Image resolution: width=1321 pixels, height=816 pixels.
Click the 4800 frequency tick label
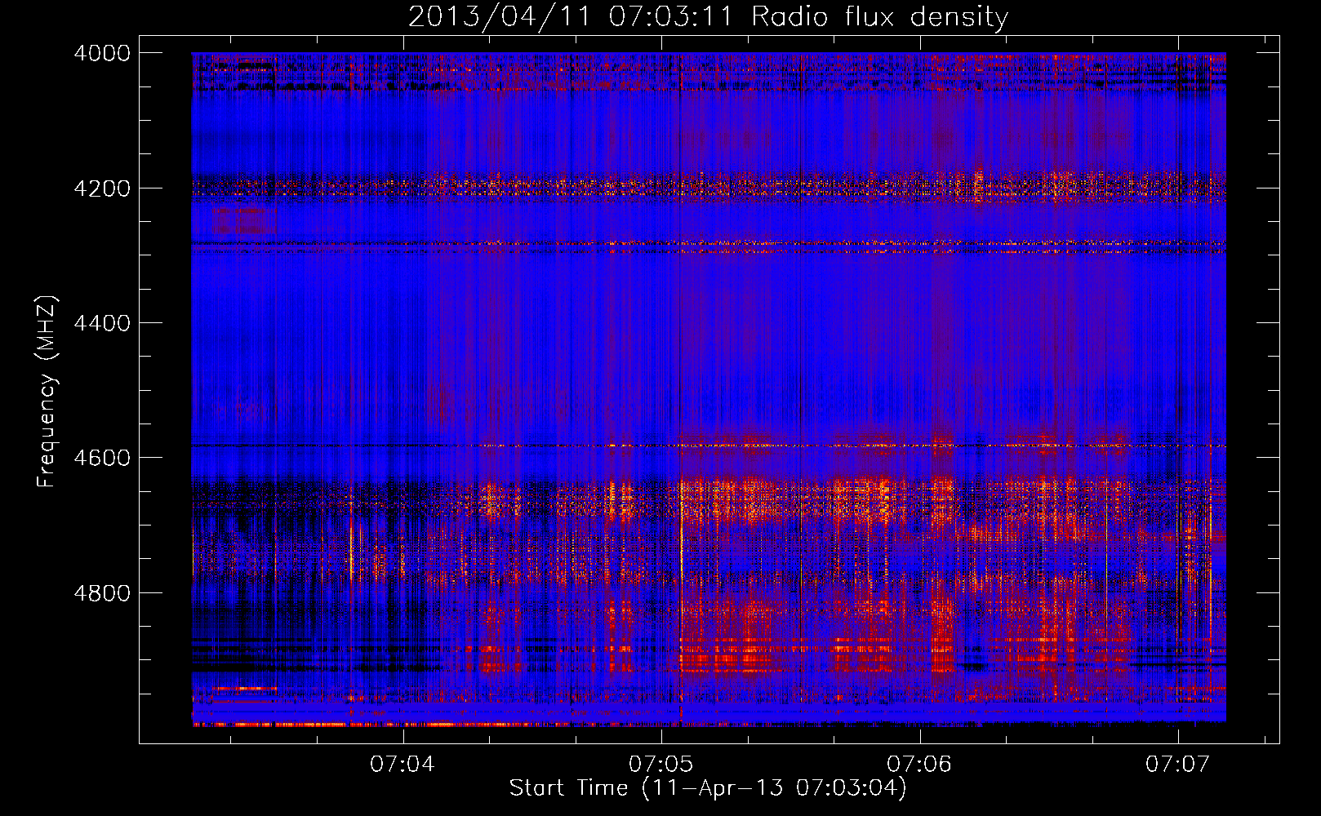tap(102, 593)
